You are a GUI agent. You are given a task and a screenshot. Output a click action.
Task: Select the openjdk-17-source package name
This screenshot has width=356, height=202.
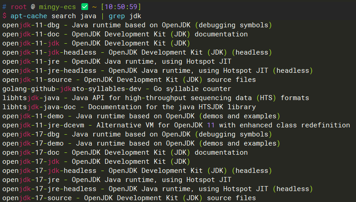[37, 198]
